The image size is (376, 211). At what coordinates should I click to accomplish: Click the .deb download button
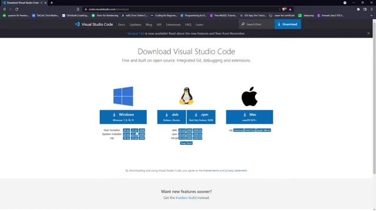click(172, 117)
